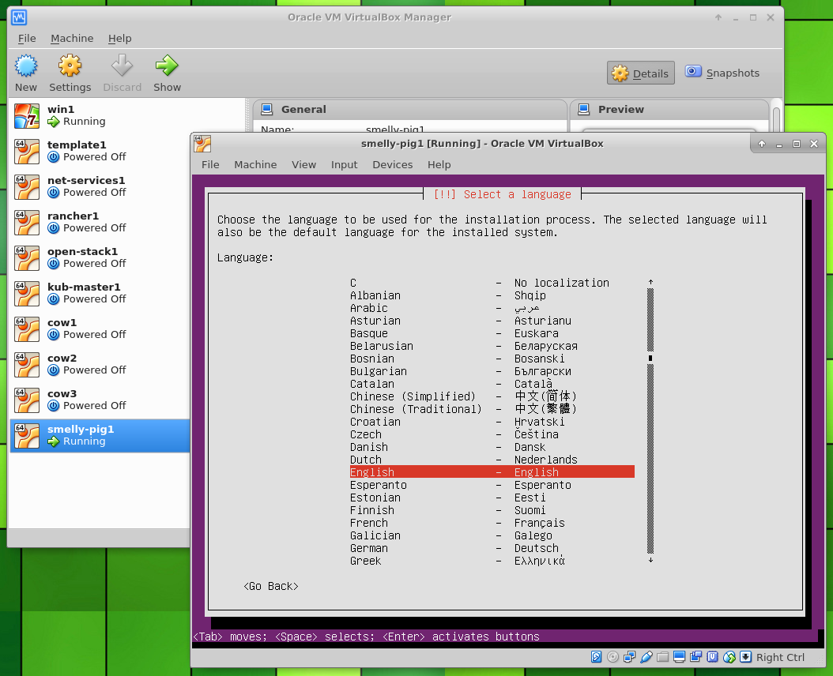Open the File menu in smelly-pig1 window
The width and height of the screenshot is (833, 676).
pyautogui.click(x=210, y=164)
